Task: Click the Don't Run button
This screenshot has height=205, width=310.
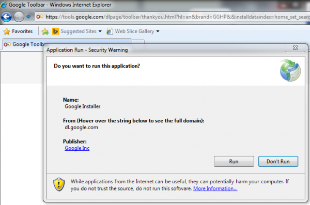Action: click(x=278, y=161)
